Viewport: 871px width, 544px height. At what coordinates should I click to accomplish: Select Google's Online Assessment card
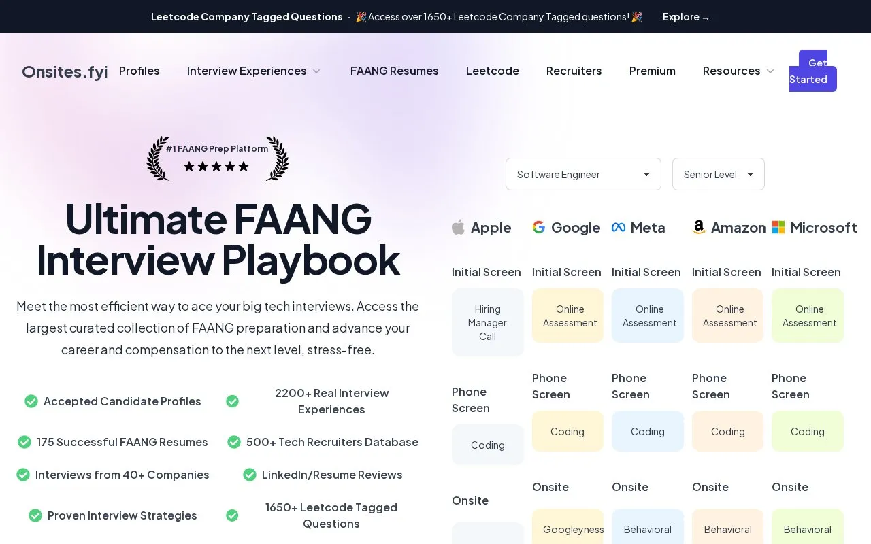(568, 316)
